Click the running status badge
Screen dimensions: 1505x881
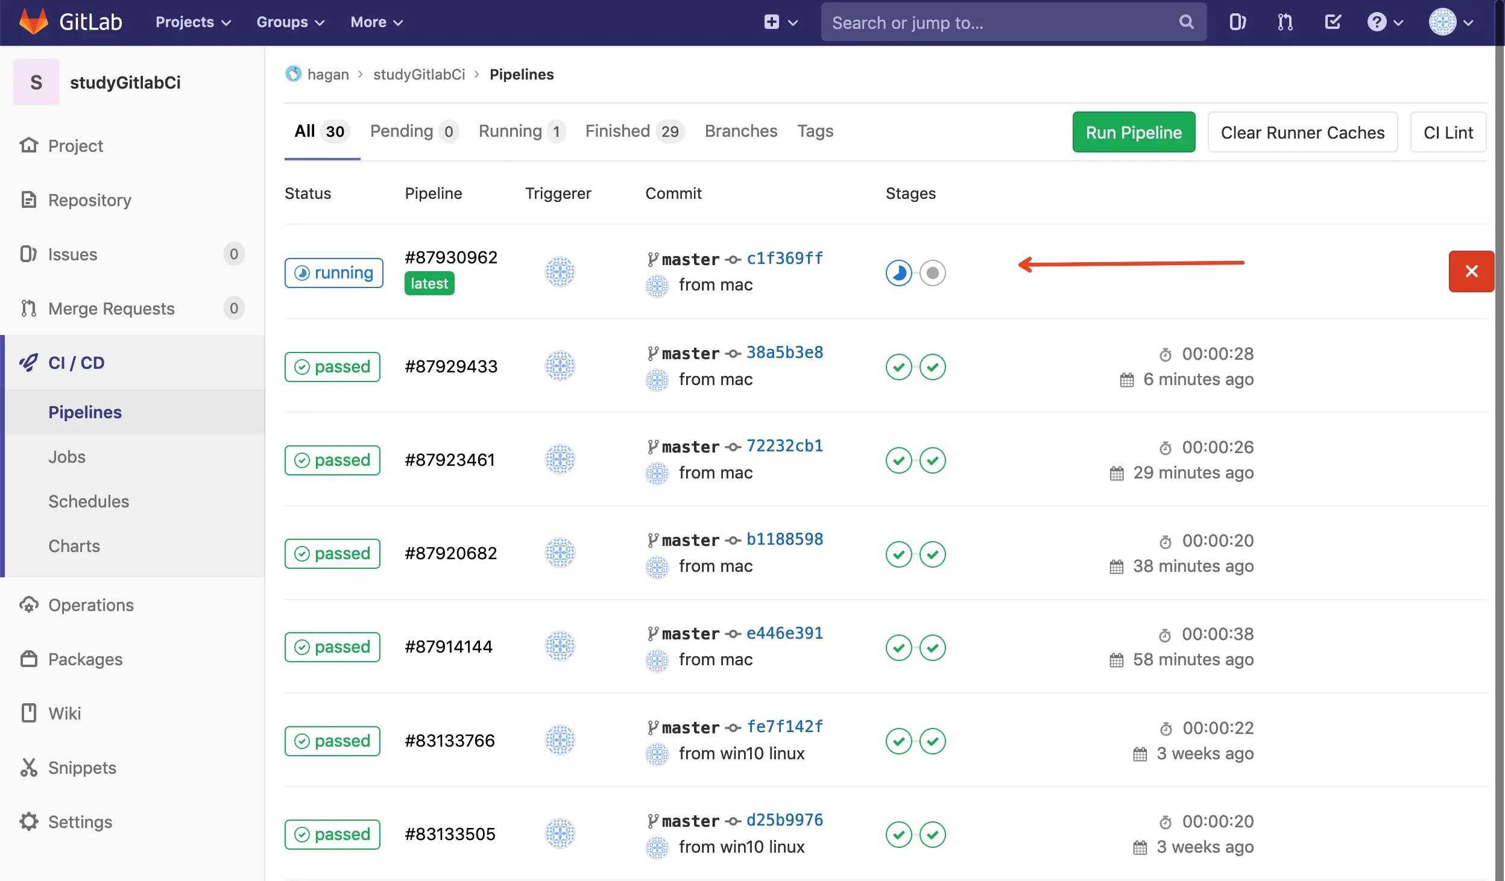(x=334, y=273)
